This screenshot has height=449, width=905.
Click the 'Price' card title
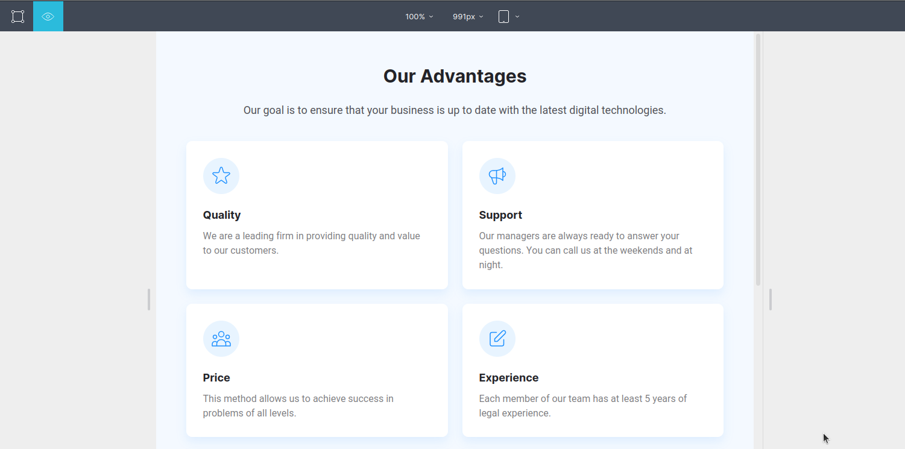(x=216, y=378)
